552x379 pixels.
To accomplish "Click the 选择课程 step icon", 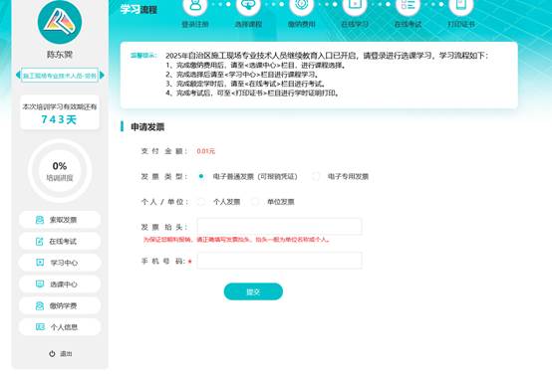I will pos(248,5).
